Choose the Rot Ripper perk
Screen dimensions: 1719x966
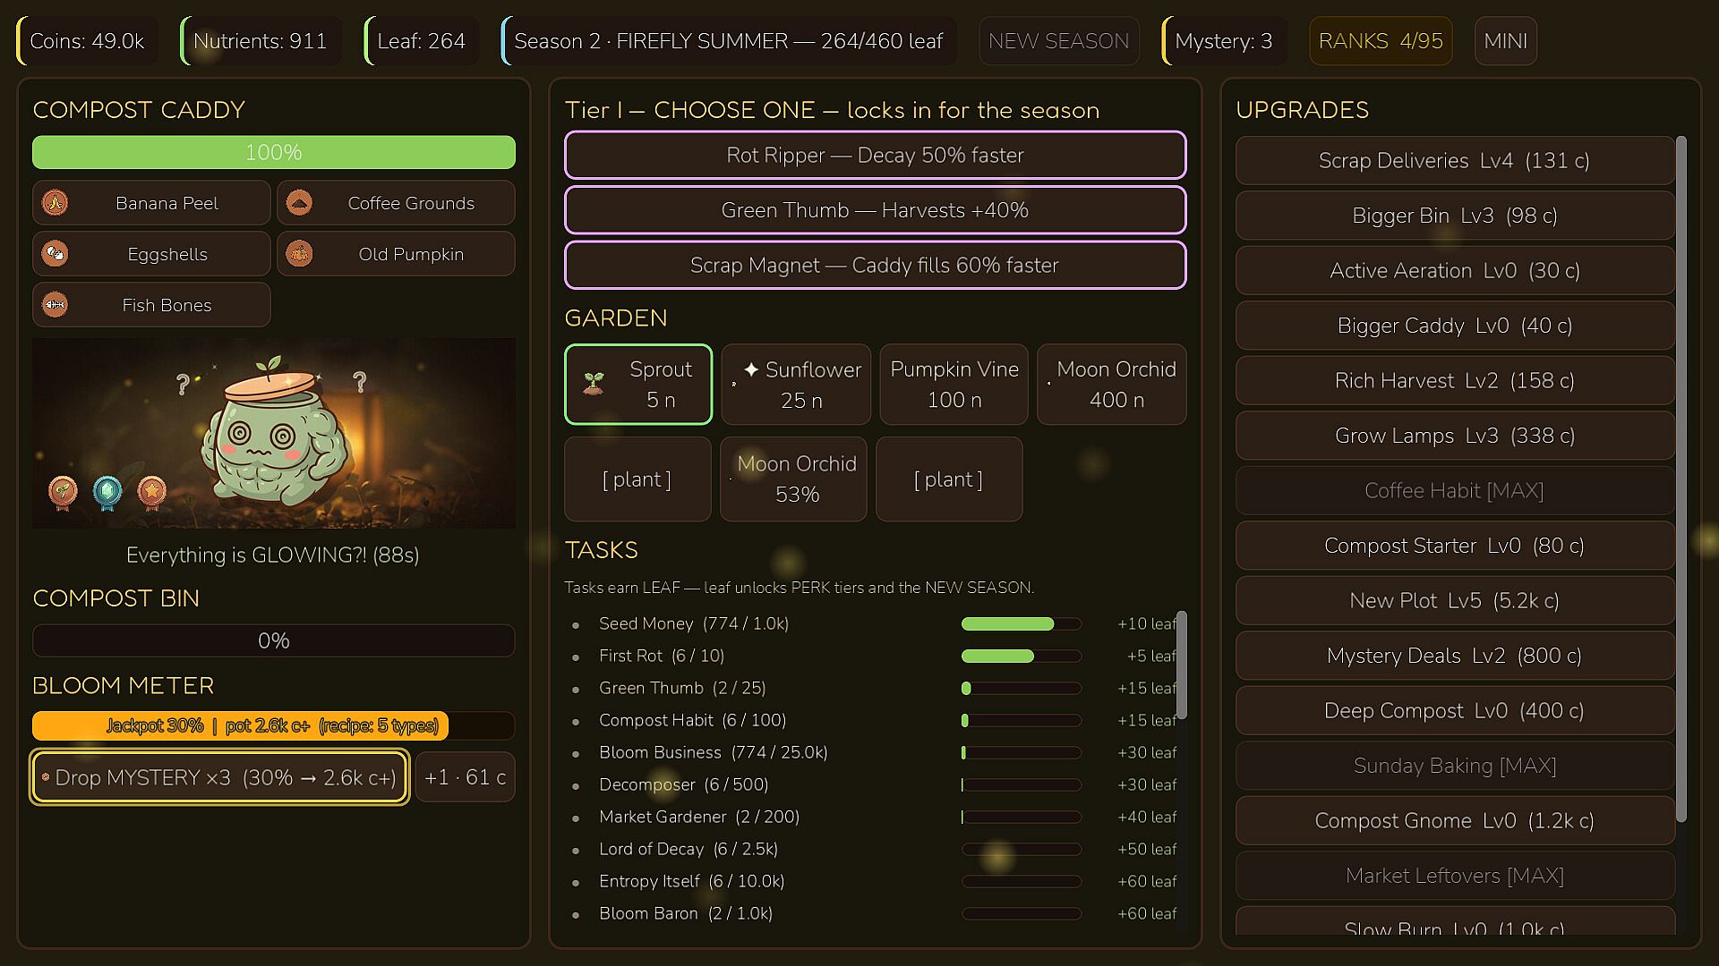(875, 155)
